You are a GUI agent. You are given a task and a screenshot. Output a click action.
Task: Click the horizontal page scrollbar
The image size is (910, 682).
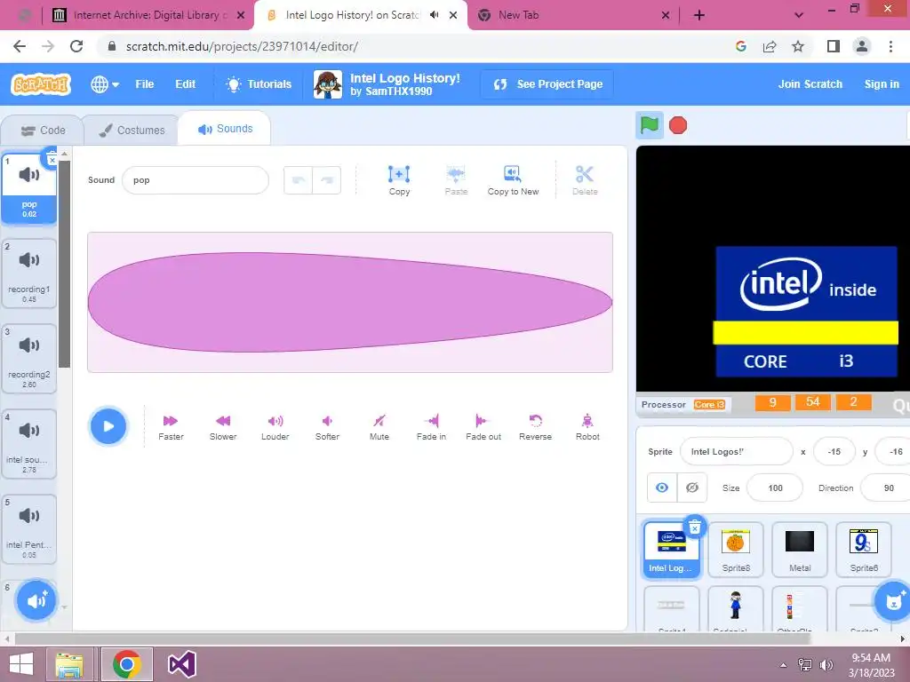pyautogui.click(x=412, y=638)
